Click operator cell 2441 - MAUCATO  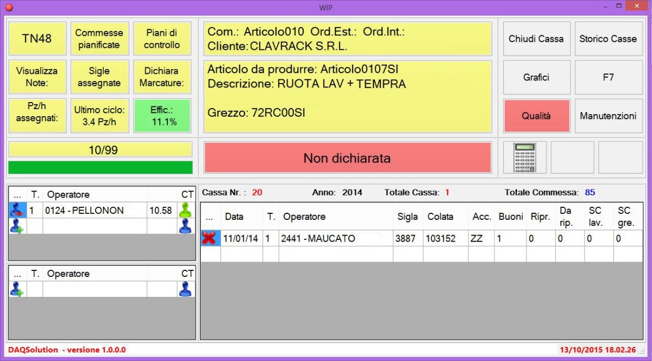(x=335, y=238)
